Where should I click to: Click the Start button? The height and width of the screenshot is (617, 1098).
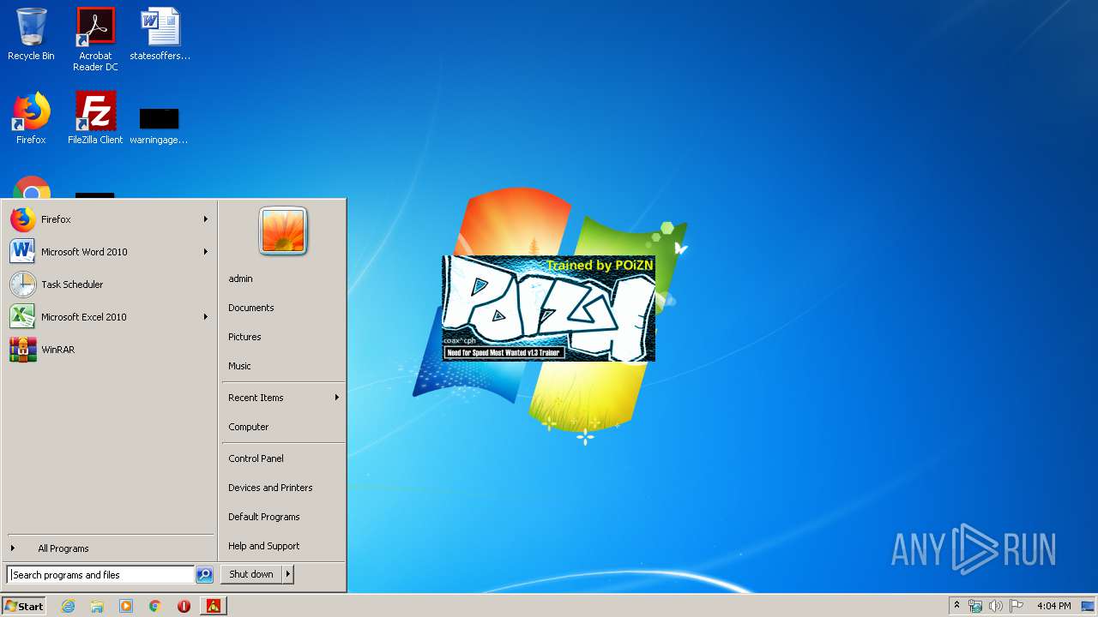pos(24,606)
